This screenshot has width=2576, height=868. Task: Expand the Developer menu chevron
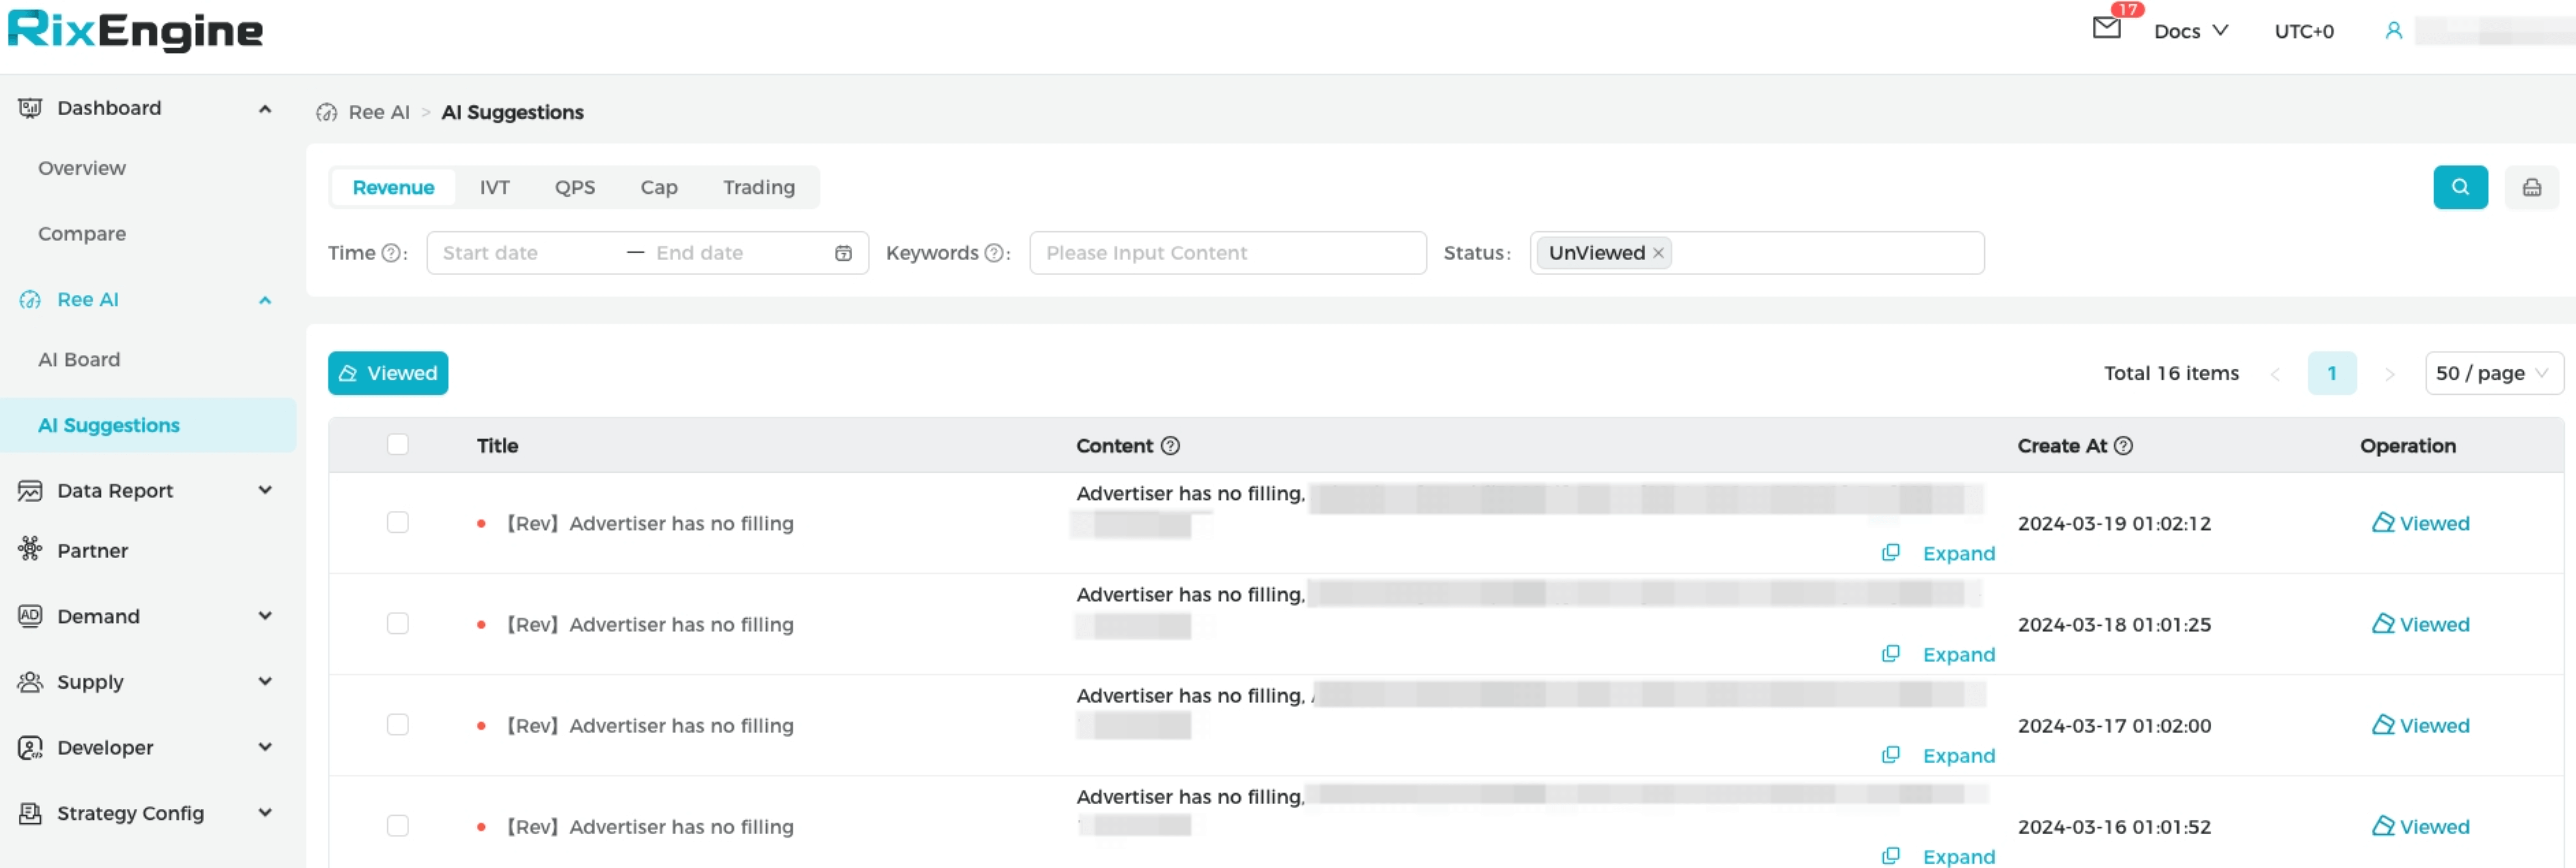tap(265, 747)
